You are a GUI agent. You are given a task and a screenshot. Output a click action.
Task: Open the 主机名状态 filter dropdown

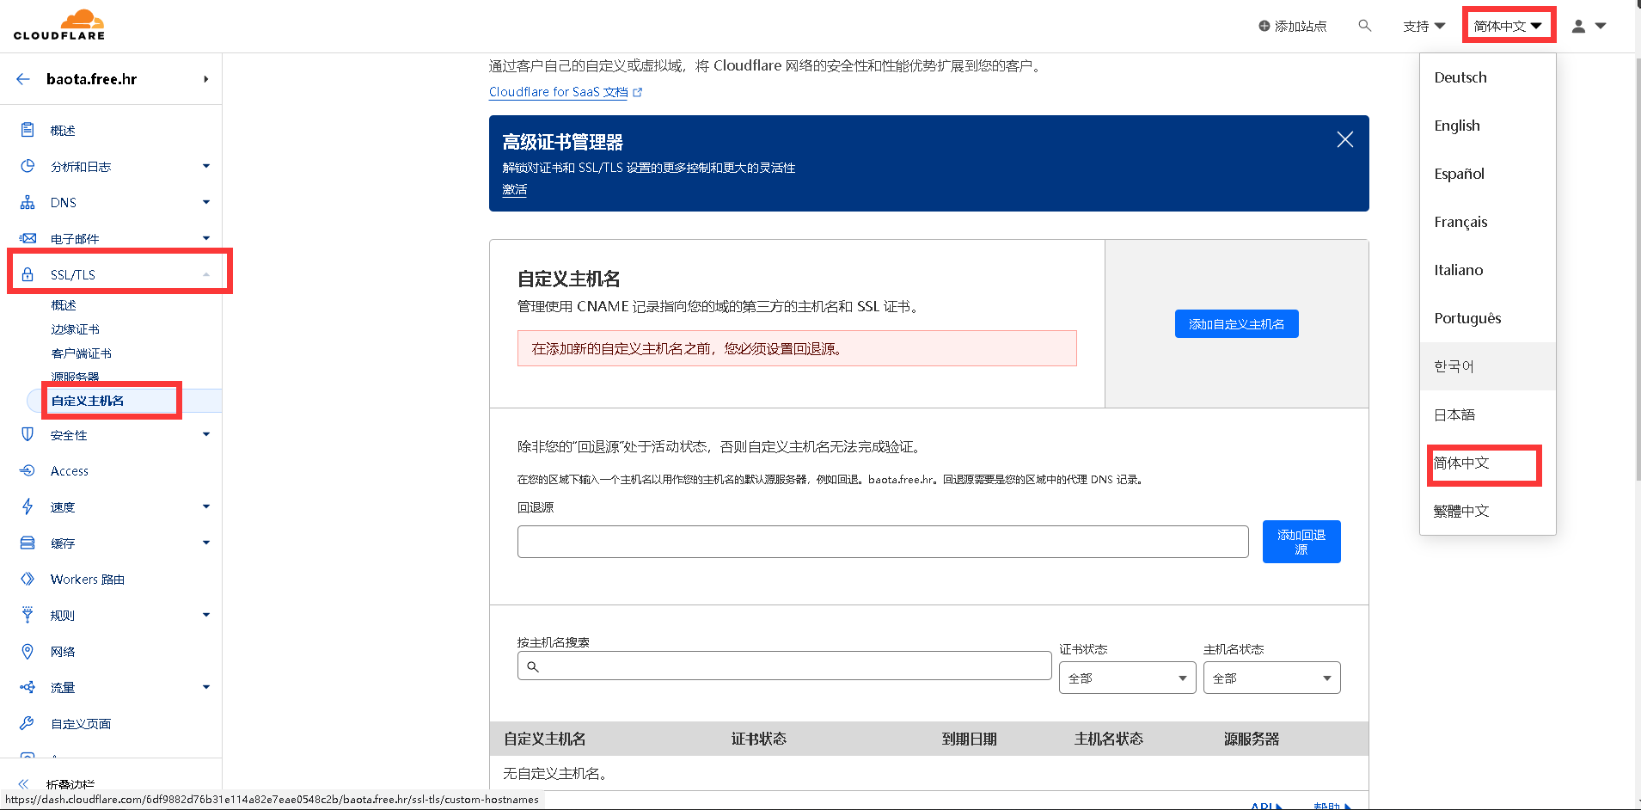[1271, 678]
